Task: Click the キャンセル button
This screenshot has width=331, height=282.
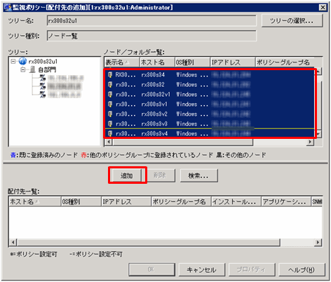Action: click(x=202, y=269)
